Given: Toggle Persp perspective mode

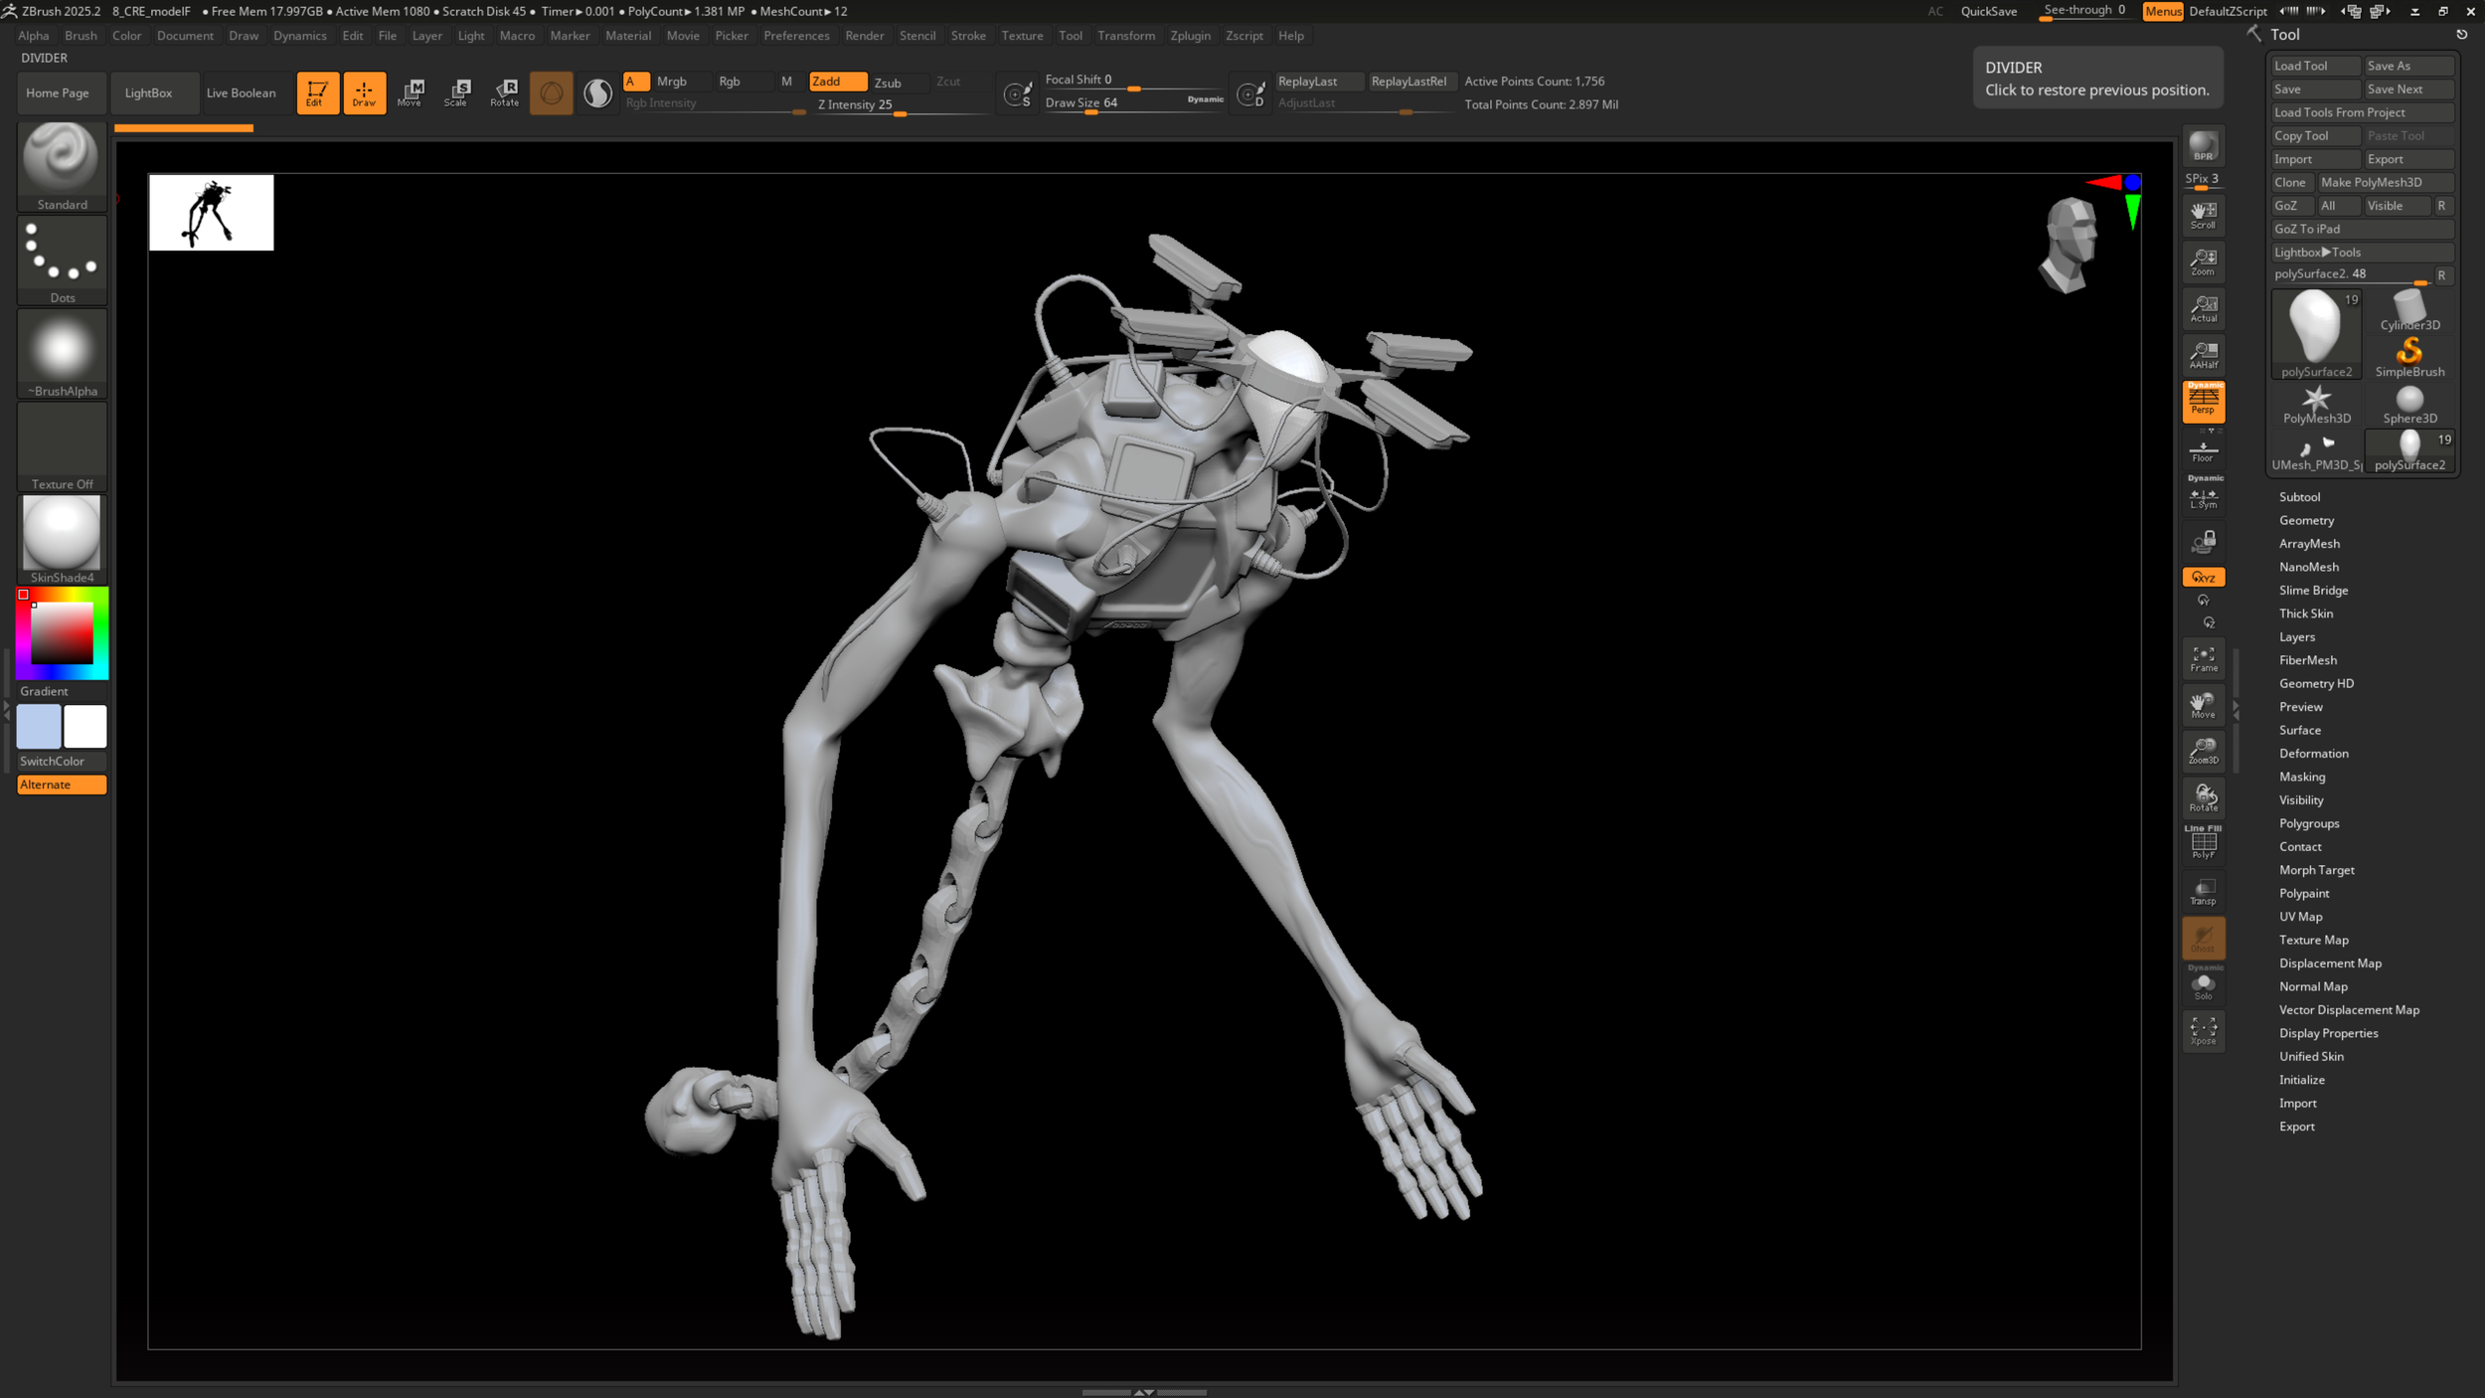Looking at the screenshot, I should coord(2203,402).
